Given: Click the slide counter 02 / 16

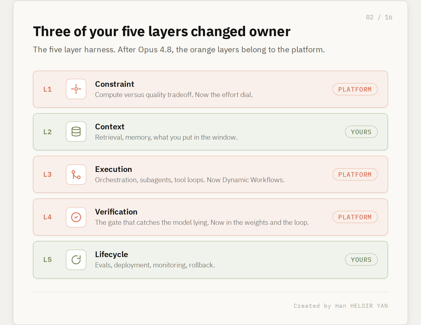Looking at the screenshot, I should 379,17.
